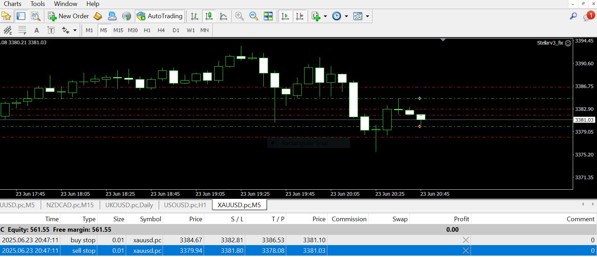Image resolution: width=597 pixels, height=257 pixels.
Task: Open the Tools menu
Action: coord(38,4)
